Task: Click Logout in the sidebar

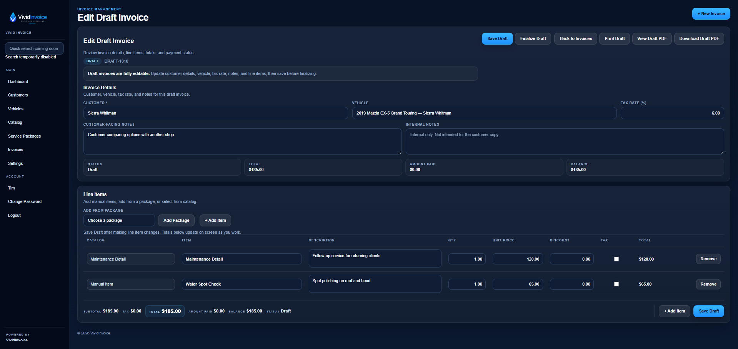Action: tap(14, 215)
